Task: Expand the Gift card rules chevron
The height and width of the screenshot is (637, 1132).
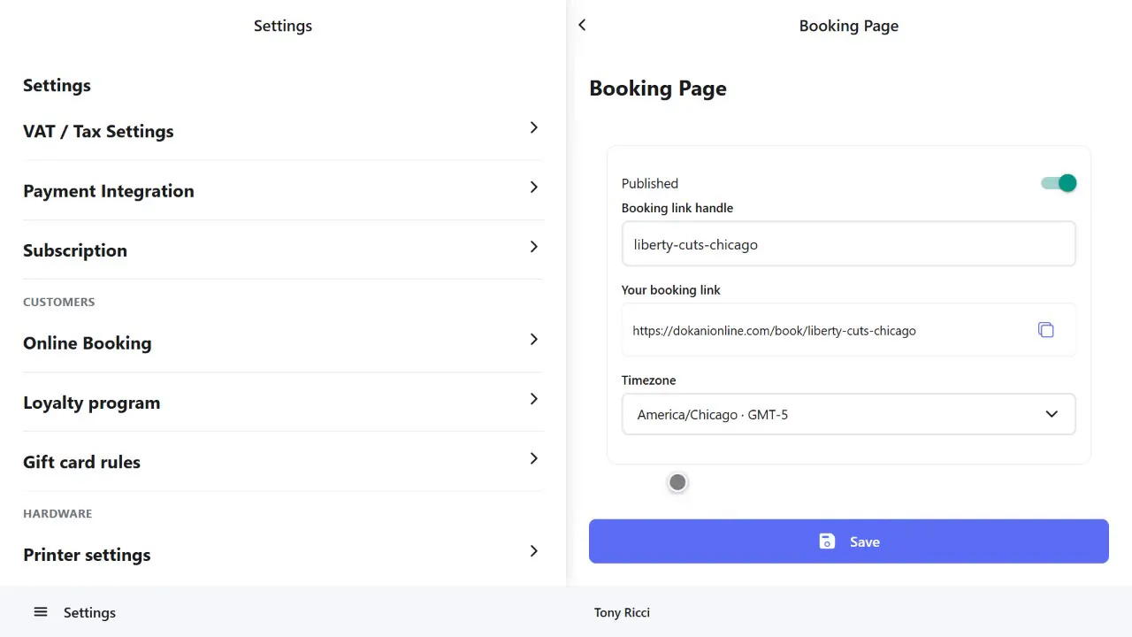Action: [533, 457]
